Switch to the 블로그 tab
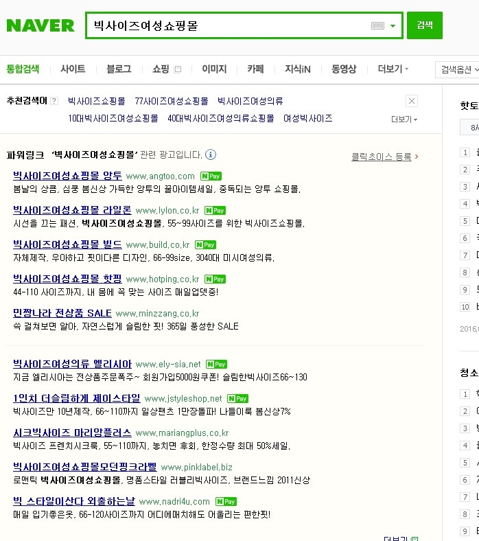The image size is (479, 541). tap(119, 69)
